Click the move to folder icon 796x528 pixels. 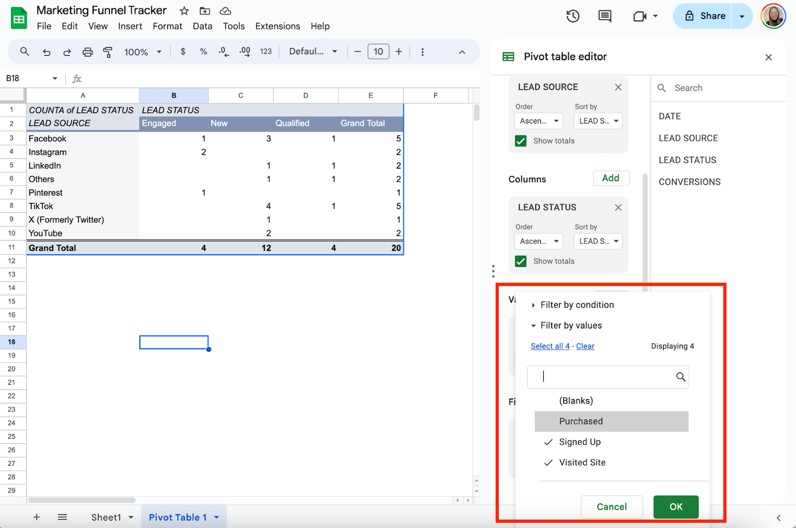click(204, 11)
